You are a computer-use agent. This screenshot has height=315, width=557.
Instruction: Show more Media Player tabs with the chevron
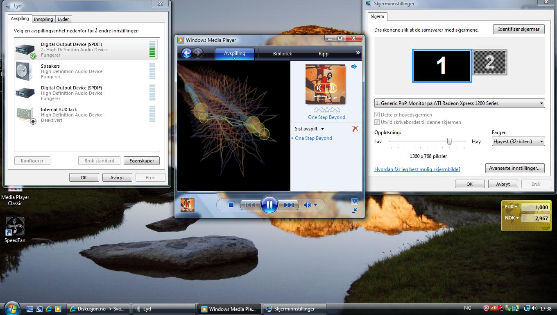[358, 52]
